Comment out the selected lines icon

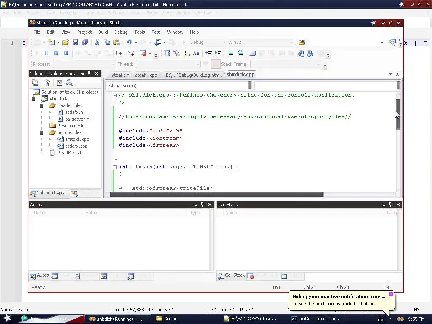[230, 53]
